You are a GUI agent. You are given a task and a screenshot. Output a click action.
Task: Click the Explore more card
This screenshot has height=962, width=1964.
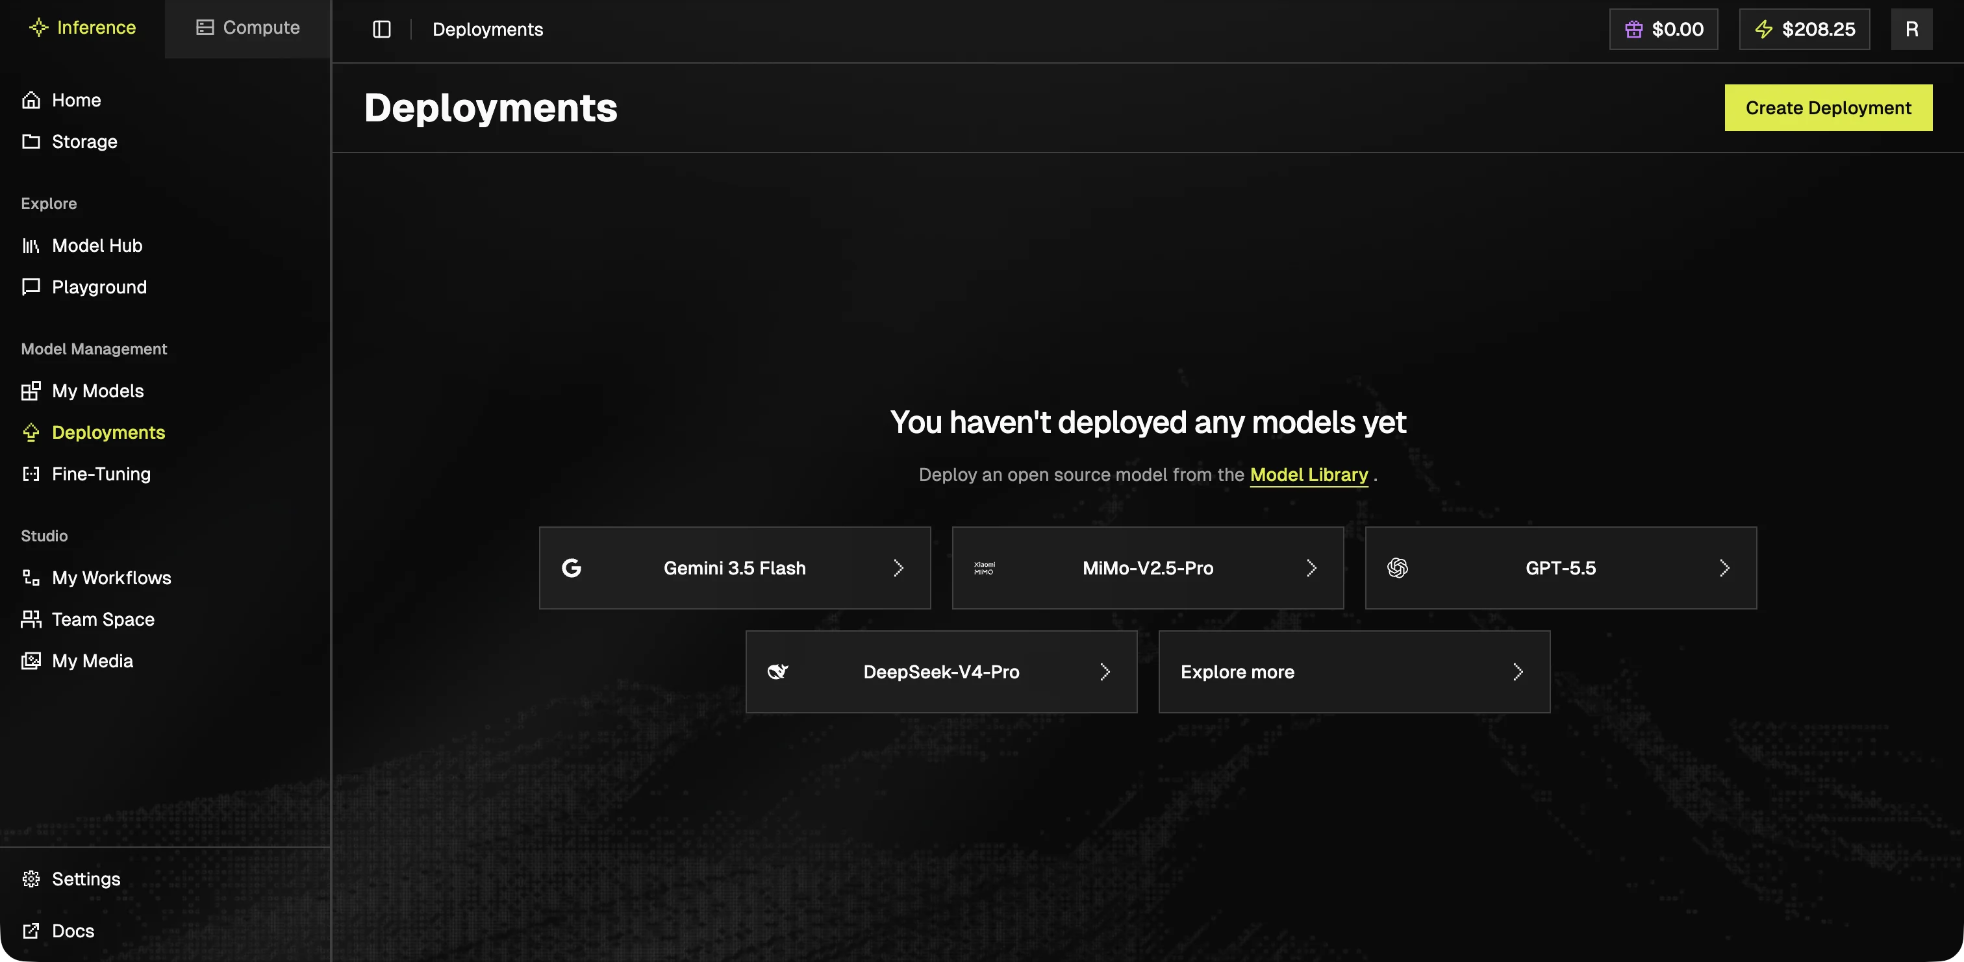pos(1354,672)
